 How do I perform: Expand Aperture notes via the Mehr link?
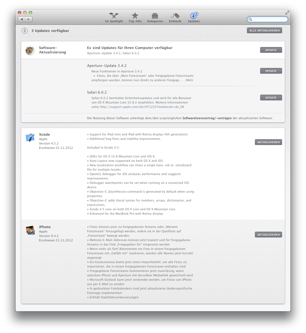(190, 80)
